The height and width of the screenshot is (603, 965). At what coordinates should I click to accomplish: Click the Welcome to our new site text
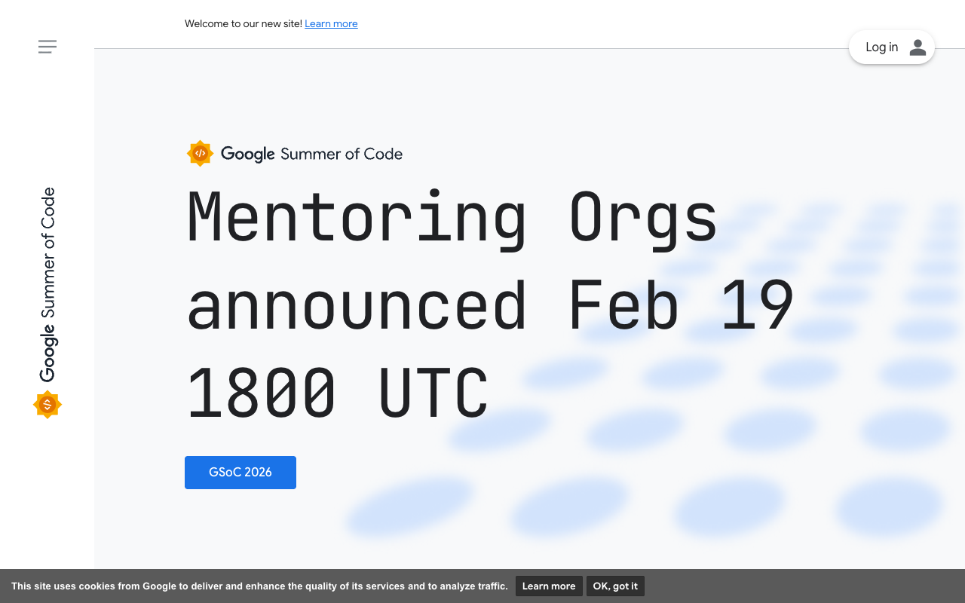click(242, 23)
